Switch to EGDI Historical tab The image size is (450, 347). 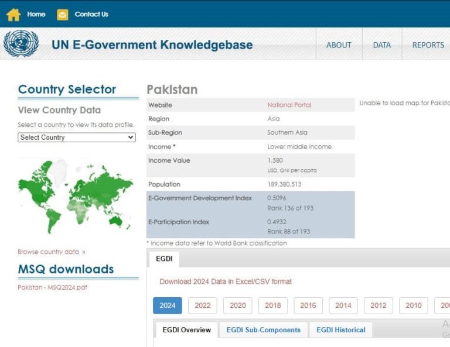point(340,330)
